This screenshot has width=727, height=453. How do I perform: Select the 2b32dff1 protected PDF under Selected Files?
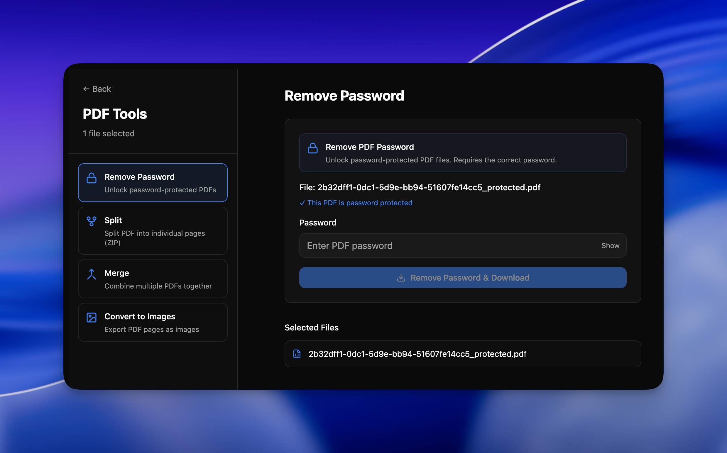[x=463, y=354]
